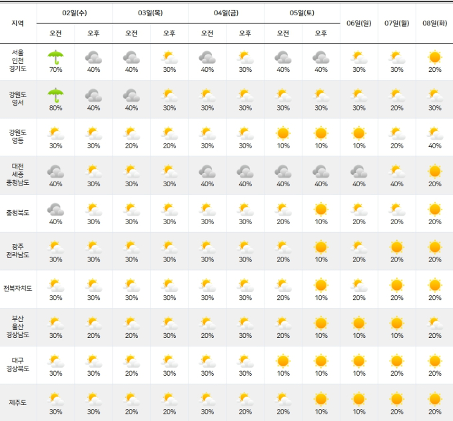Screen dimensions: 453x421
Task: Click the 서울 인천 경기도 region label
Action: point(17,61)
